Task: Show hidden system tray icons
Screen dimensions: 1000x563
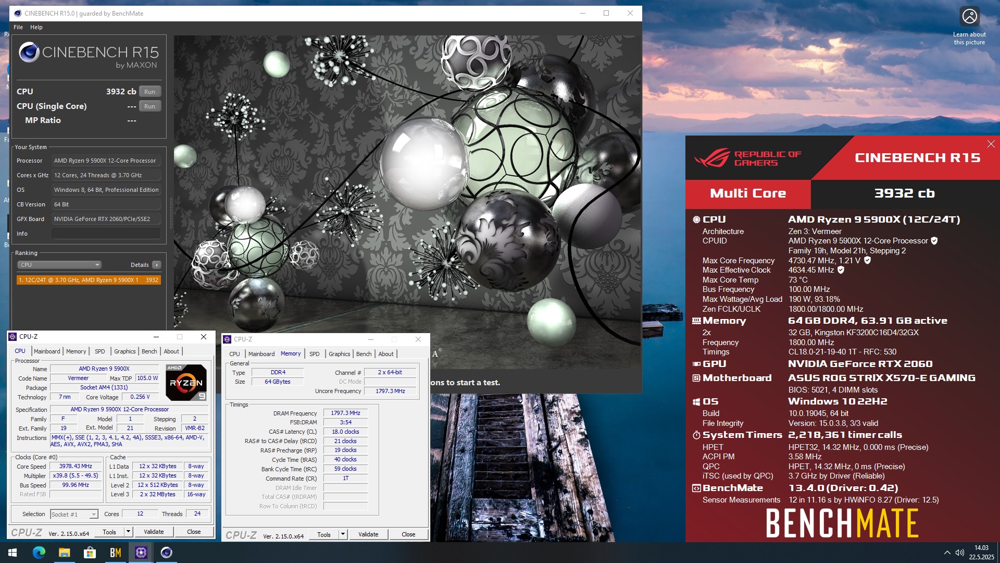Action: click(947, 553)
